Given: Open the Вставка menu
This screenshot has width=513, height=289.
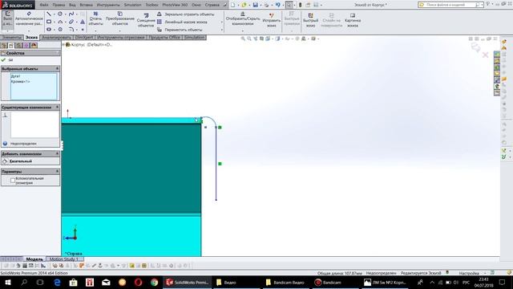Looking at the screenshot, I should (x=86, y=5).
